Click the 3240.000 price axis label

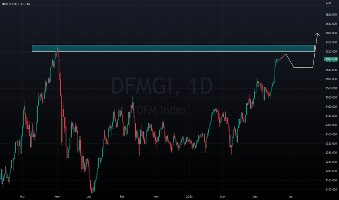pos(331,162)
